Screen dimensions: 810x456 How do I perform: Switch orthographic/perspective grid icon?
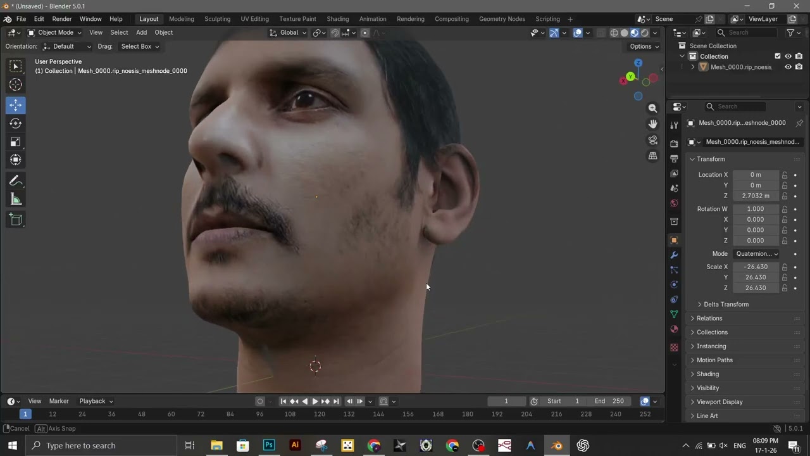[x=652, y=156]
